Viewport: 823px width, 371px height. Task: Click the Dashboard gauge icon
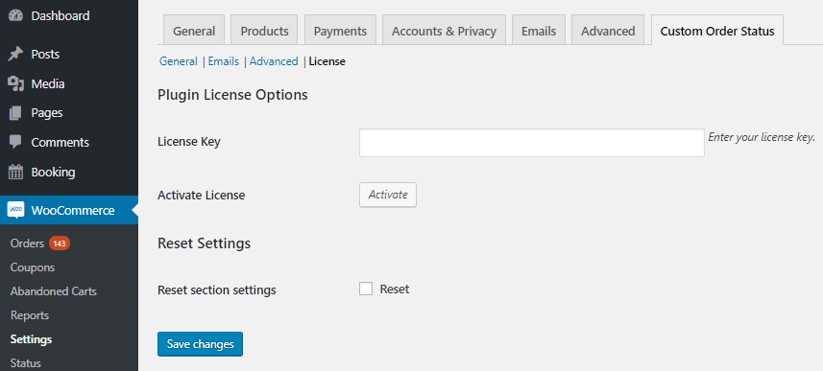point(15,15)
